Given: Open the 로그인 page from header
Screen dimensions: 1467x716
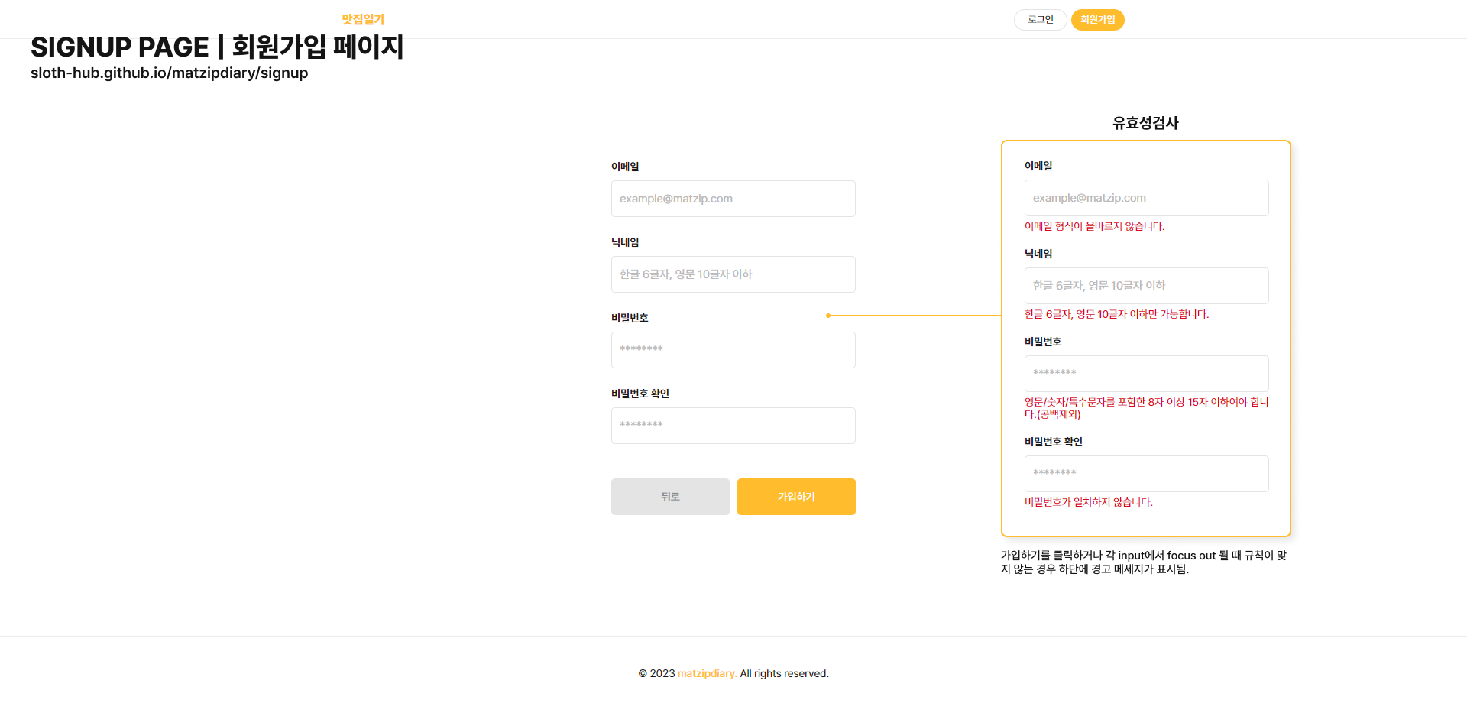Looking at the screenshot, I should pos(1040,20).
